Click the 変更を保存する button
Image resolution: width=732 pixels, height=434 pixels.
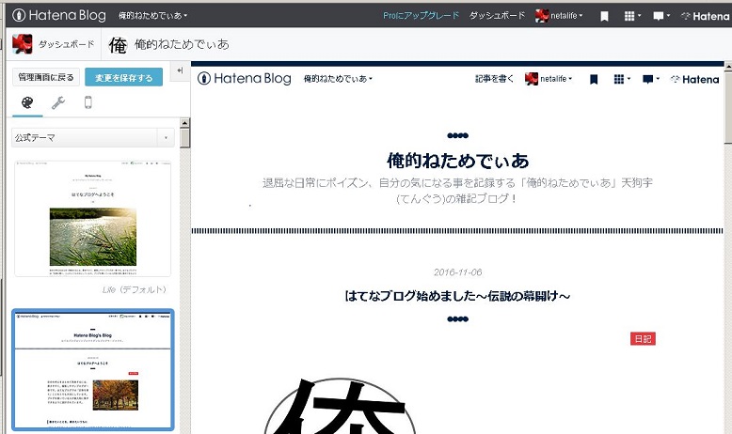pyautogui.click(x=123, y=77)
